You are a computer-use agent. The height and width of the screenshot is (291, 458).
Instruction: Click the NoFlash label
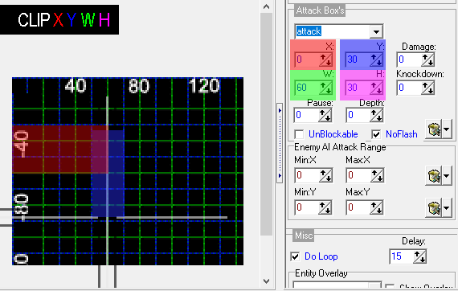(x=402, y=134)
